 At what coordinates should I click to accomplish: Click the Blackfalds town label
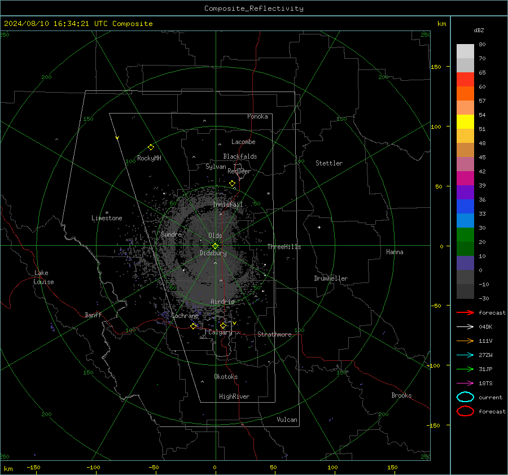pyautogui.click(x=240, y=156)
